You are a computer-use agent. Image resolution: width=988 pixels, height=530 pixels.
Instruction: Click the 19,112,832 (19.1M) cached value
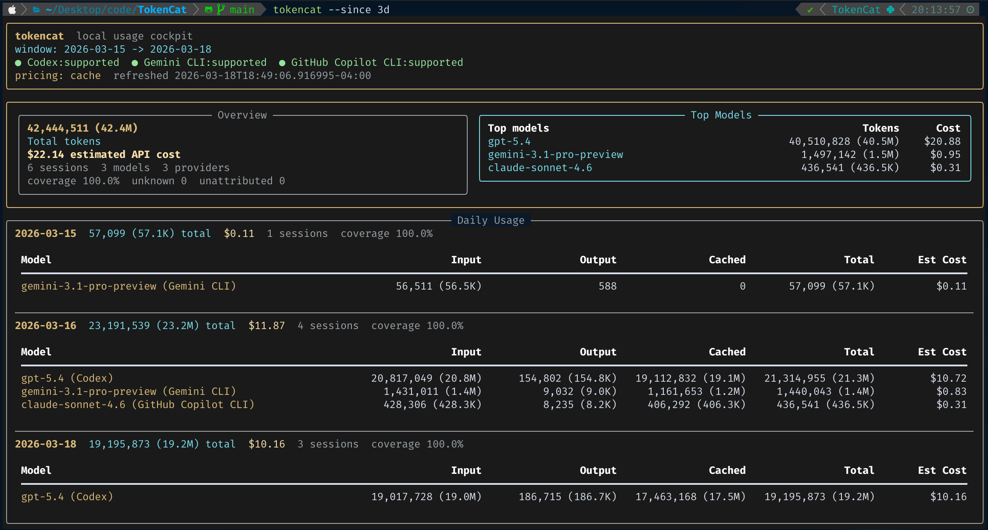(691, 378)
